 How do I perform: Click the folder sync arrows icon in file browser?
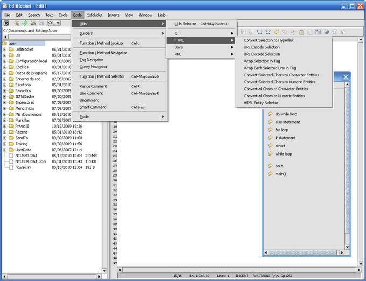[x=33, y=23]
